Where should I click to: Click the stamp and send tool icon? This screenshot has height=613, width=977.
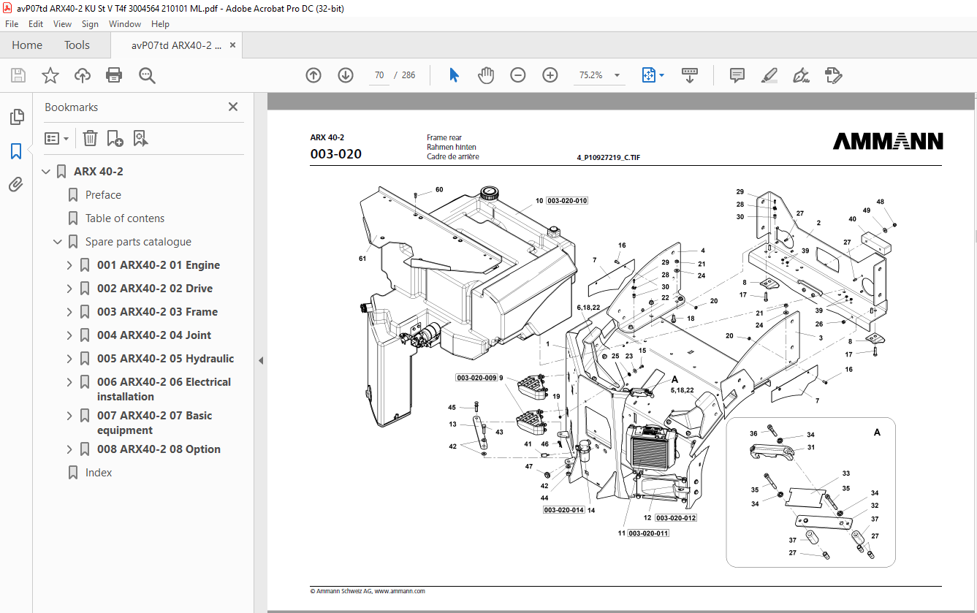coord(833,75)
